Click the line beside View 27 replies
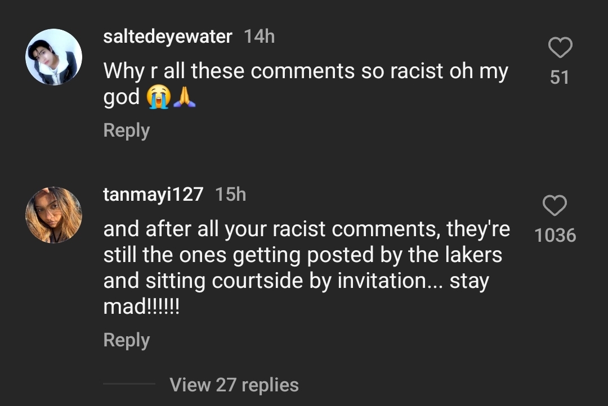 (129, 384)
